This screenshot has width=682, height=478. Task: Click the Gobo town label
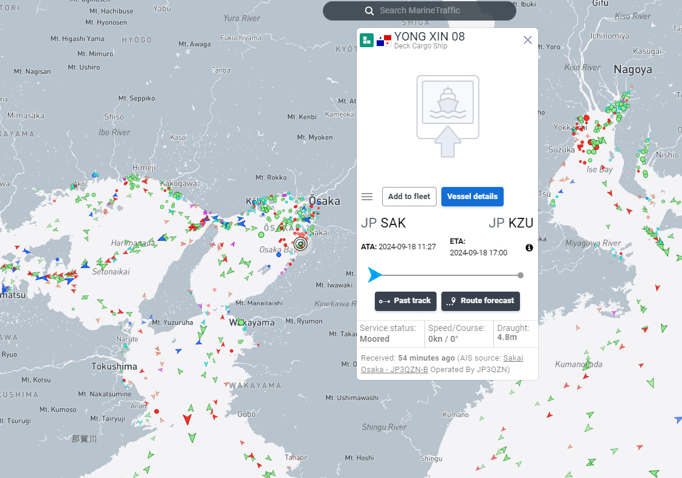click(x=246, y=414)
